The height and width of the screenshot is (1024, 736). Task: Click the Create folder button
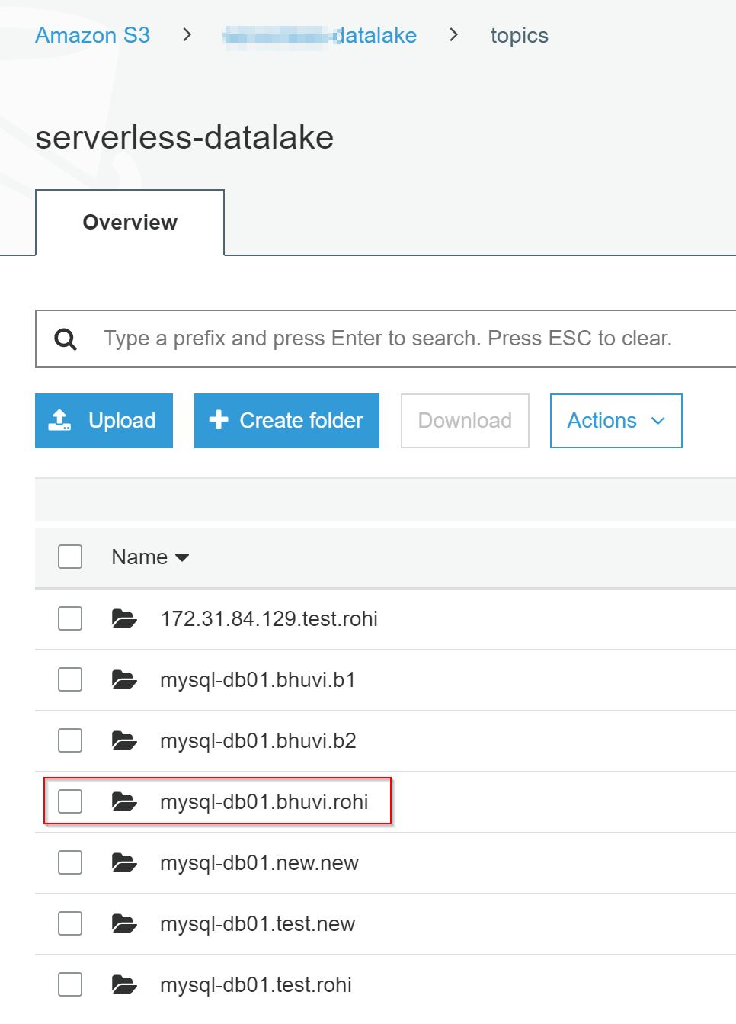click(286, 421)
